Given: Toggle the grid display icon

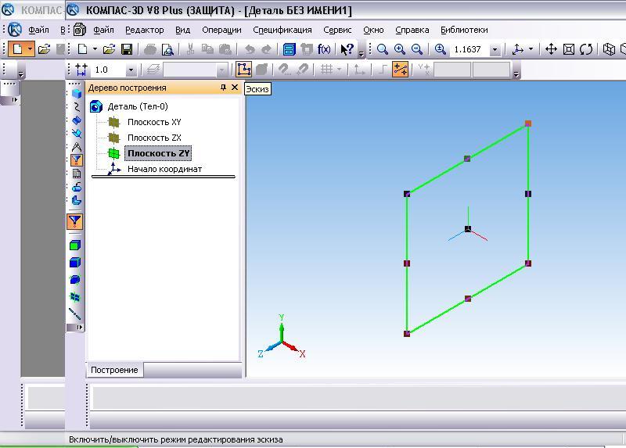Looking at the screenshot, I should (x=326, y=70).
